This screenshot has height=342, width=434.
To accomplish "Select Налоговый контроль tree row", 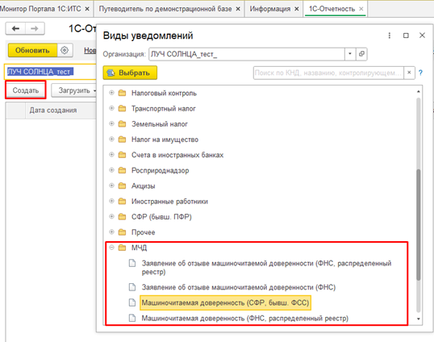I will pos(164,93).
